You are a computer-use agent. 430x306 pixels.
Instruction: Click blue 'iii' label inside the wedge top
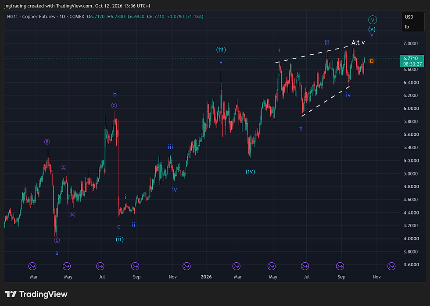pyautogui.click(x=327, y=42)
